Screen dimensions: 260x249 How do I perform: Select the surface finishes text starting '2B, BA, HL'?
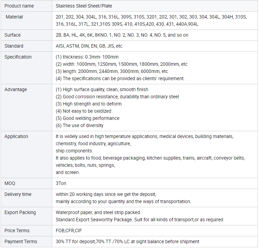(122, 35)
